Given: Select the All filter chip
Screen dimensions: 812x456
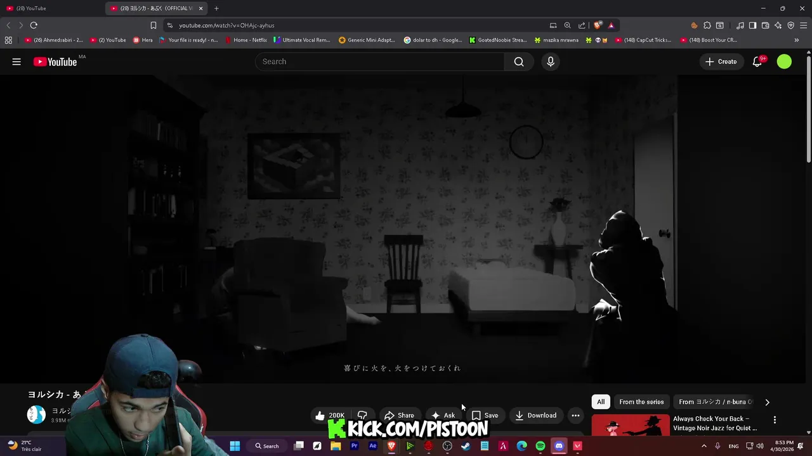Looking at the screenshot, I should point(601,402).
